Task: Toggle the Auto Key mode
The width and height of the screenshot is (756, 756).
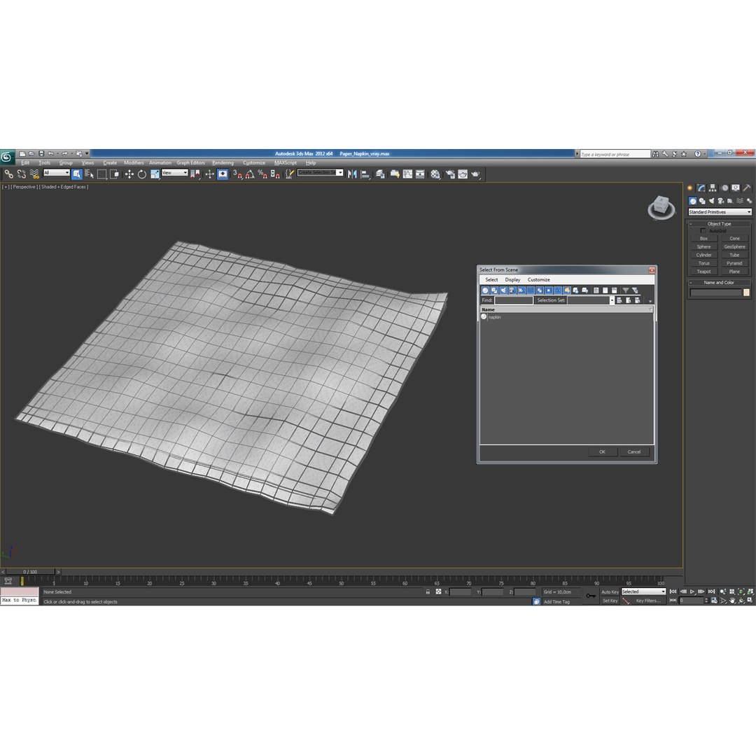Action: pos(610,592)
